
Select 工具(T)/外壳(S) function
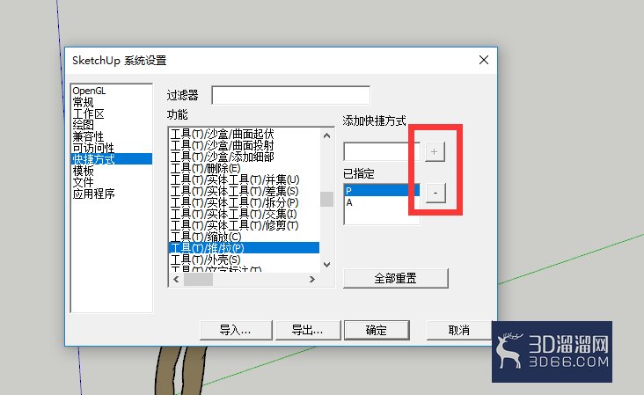point(205,260)
